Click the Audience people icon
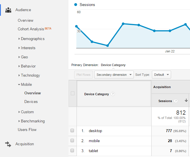The width and height of the screenshot is (190, 157). pyautogui.click(x=8, y=10)
